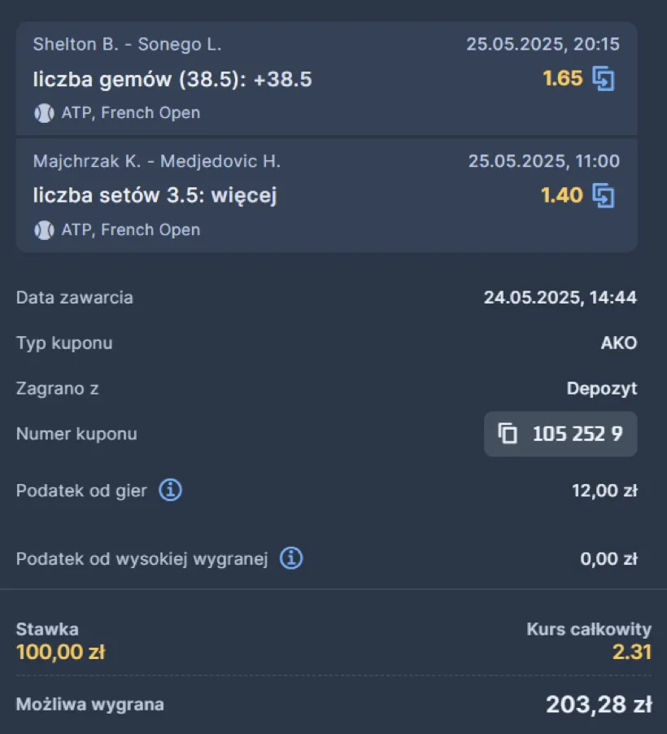Open info for Podatek od gier
This screenshot has width=667, height=734.
(170, 490)
